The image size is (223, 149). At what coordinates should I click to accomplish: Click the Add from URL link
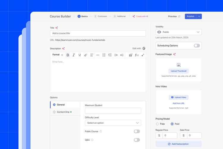pos(178,103)
